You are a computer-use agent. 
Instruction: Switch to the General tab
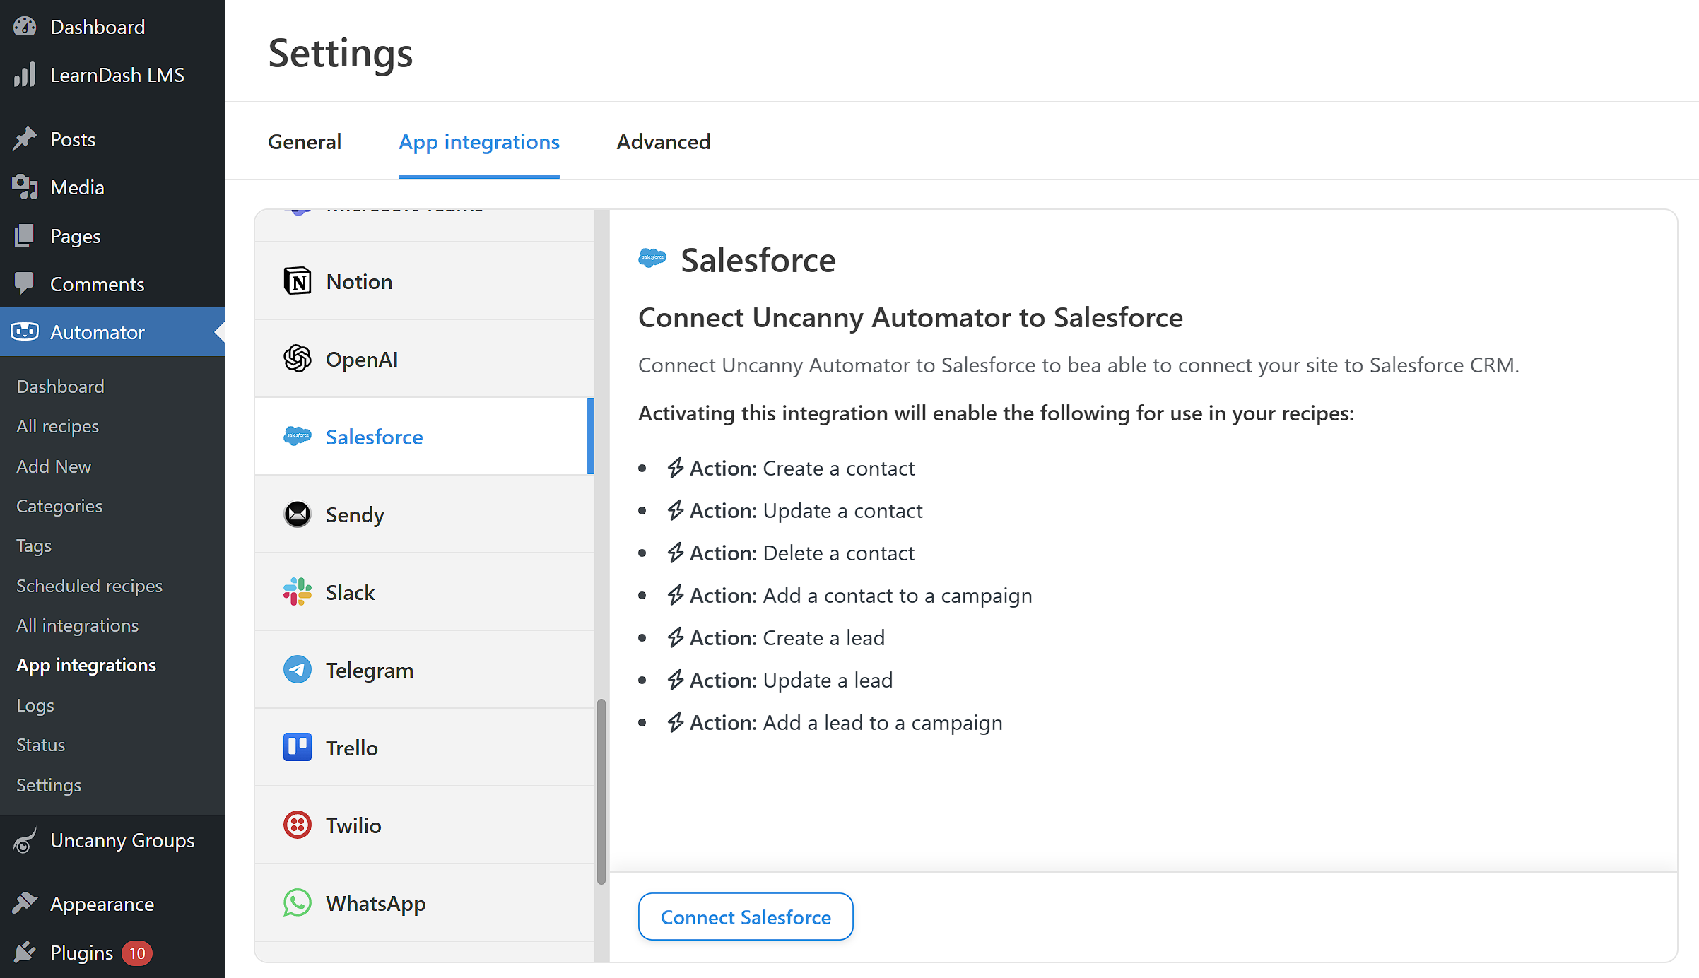305,142
